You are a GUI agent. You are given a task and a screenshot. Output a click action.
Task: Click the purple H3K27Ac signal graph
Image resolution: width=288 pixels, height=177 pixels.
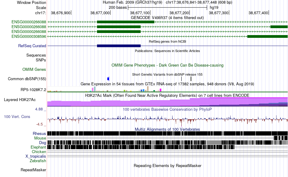(167, 102)
